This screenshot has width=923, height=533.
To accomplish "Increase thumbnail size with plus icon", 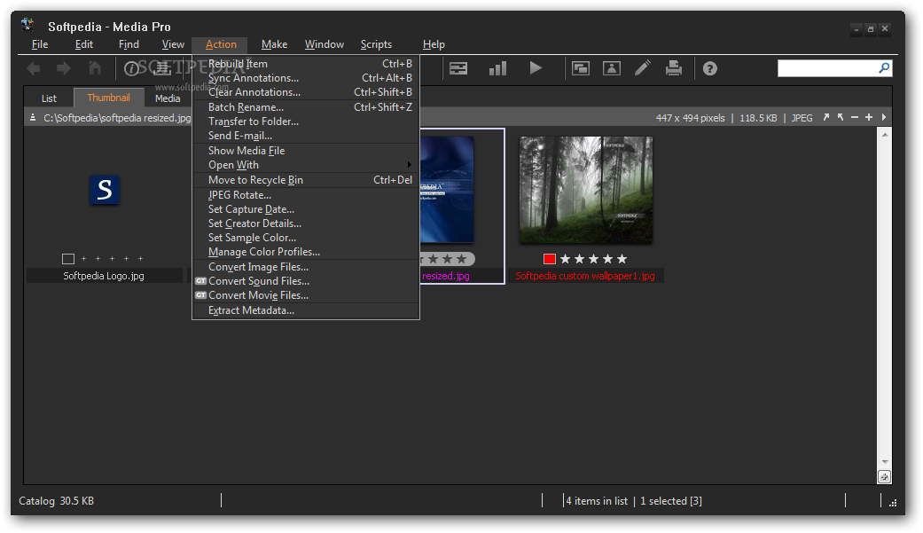I will pyautogui.click(x=869, y=117).
